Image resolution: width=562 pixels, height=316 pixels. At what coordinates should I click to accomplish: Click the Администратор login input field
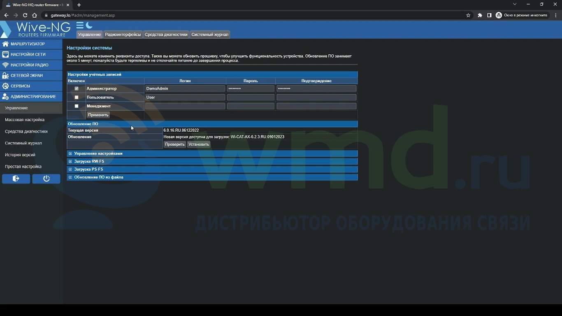pos(185,88)
